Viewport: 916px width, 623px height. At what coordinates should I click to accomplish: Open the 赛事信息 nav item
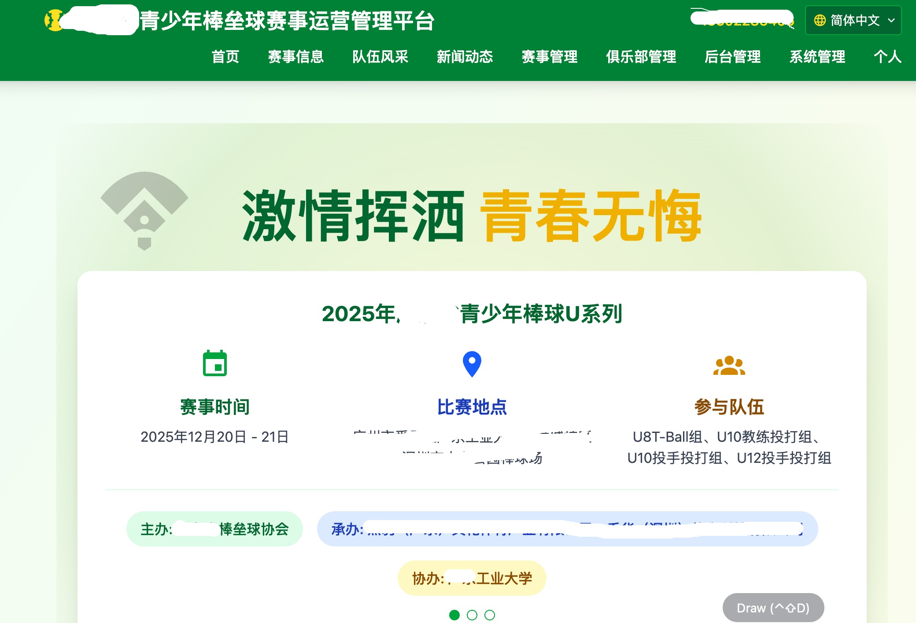tap(295, 57)
